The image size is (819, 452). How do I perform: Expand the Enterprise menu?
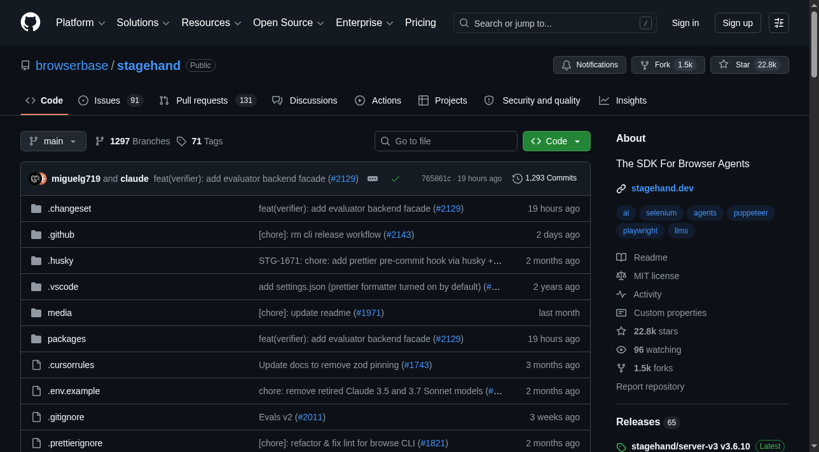(x=365, y=23)
